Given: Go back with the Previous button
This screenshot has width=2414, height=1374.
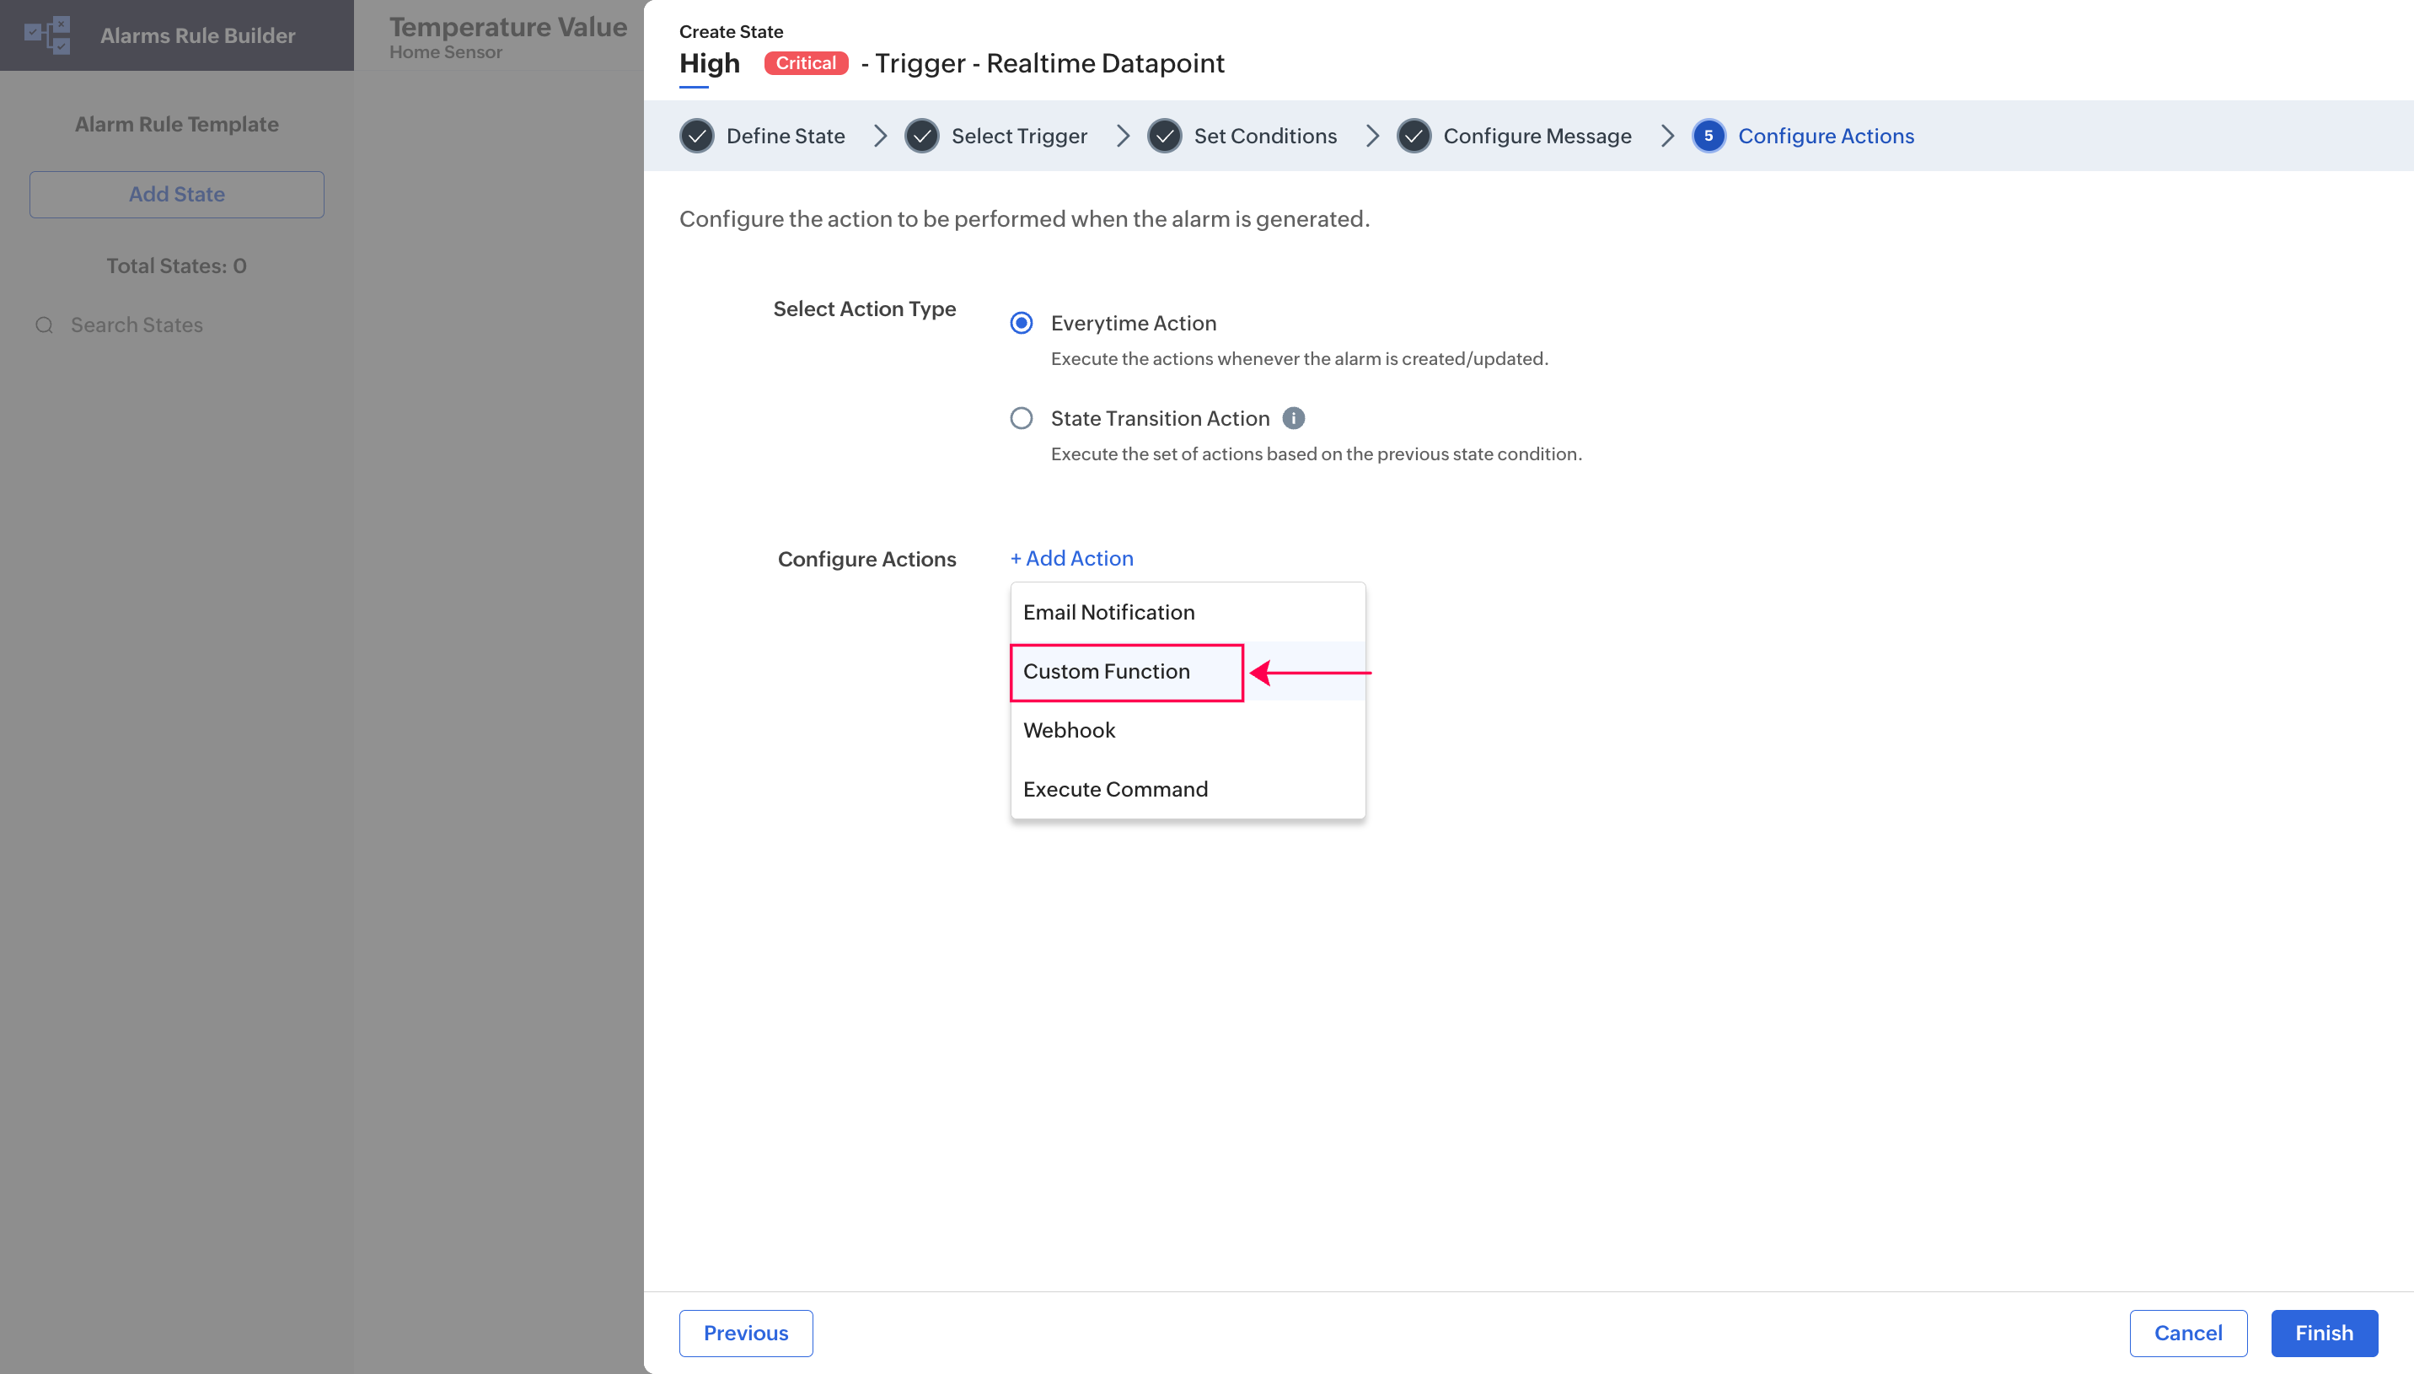Looking at the screenshot, I should [745, 1333].
